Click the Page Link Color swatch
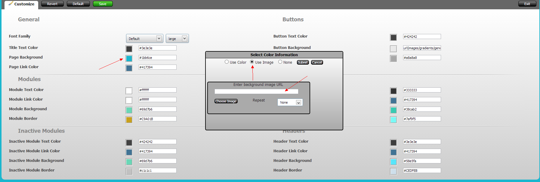540x182 pixels. coord(129,68)
